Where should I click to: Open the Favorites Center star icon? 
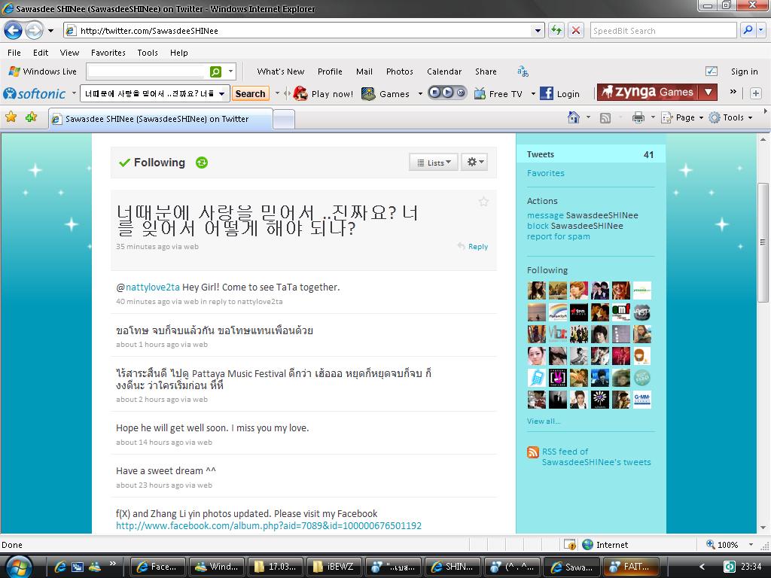click(11, 117)
